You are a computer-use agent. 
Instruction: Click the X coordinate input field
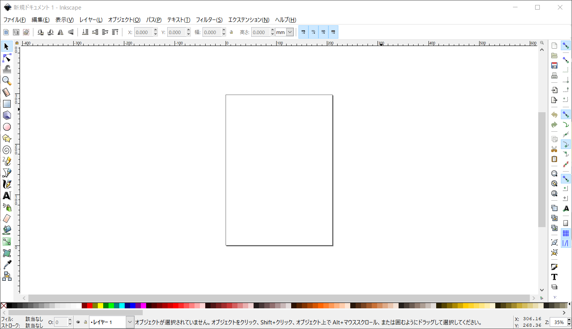[x=143, y=33]
